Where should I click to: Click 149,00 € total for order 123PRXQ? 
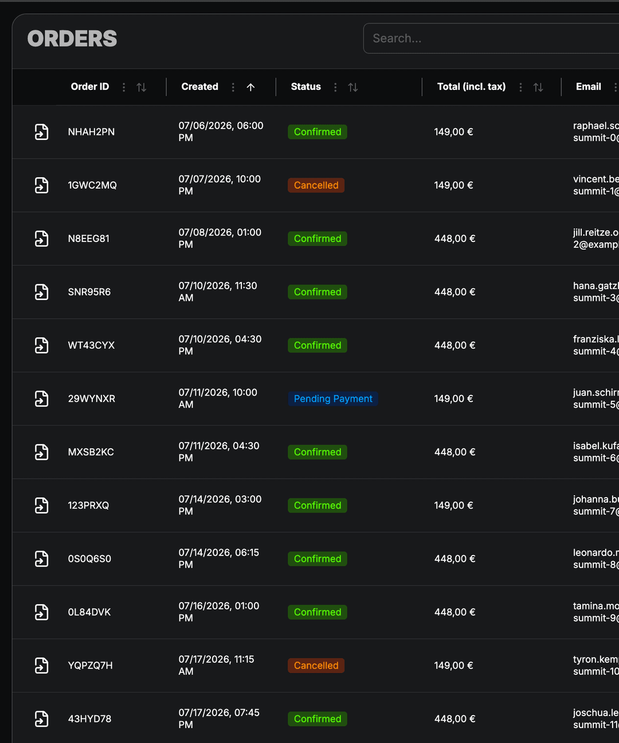[453, 505]
